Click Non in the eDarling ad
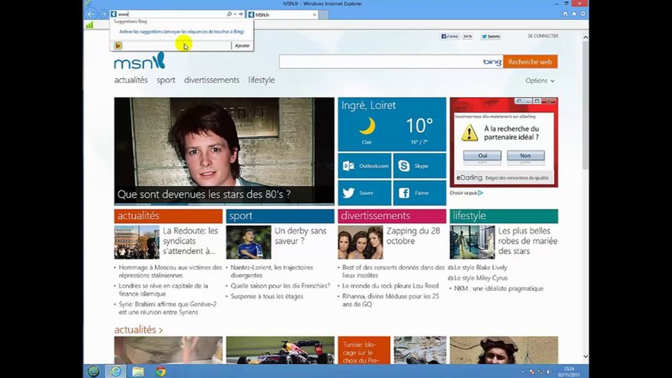 point(525,156)
